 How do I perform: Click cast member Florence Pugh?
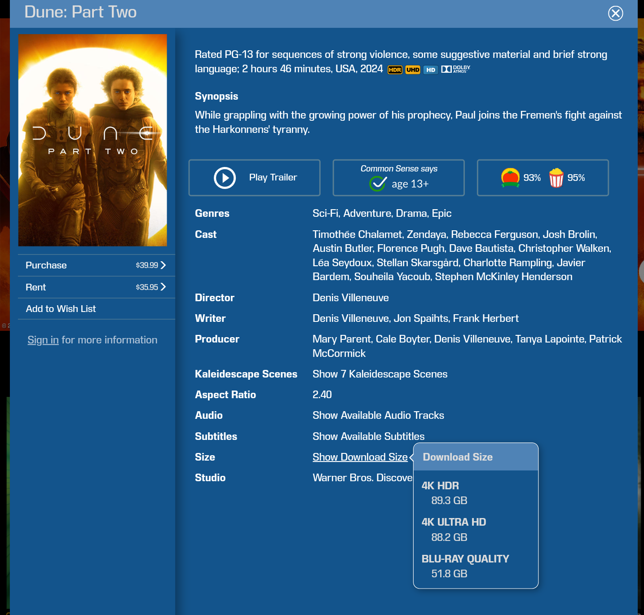[x=411, y=248]
